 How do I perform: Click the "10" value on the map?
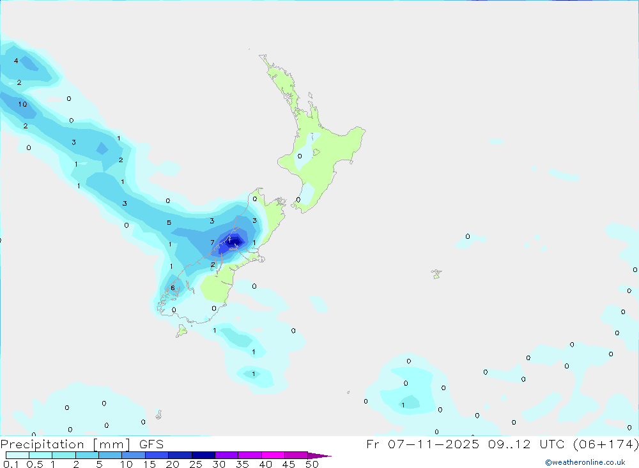point(22,104)
